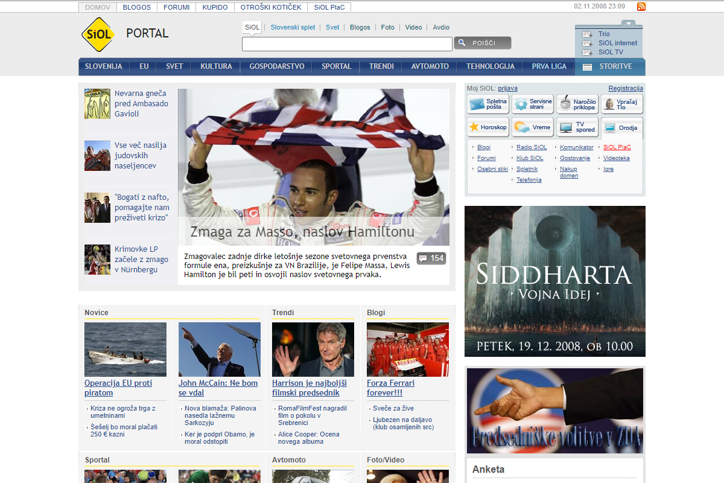Open the STORITVE dropdown menu
This screenshot has height=483, width=724.
point(609,66)
